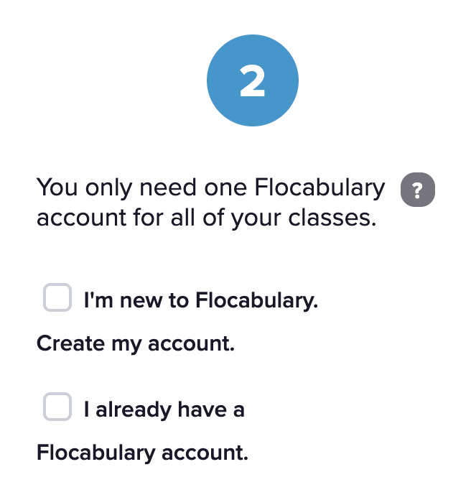Check the "I'm new to Flocabulary" checkbox
The height and width of the screenshot is (500, 471).
[57, 297]
